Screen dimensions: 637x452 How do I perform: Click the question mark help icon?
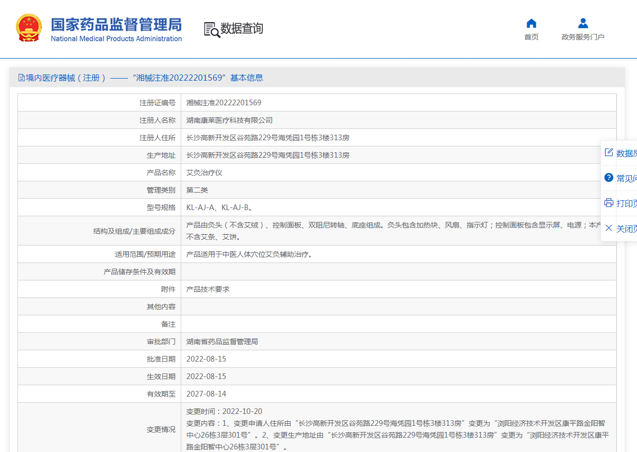tap(609, 178)
